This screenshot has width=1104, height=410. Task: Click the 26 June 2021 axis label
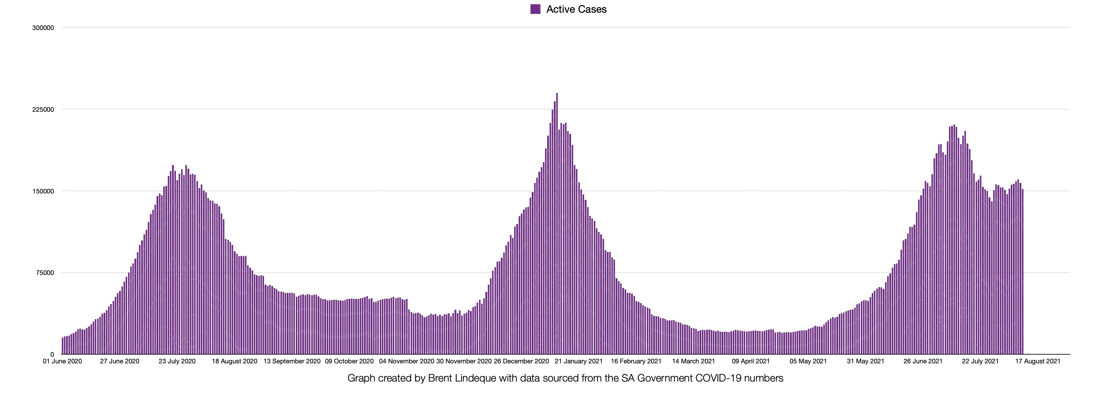coord(923,361)
